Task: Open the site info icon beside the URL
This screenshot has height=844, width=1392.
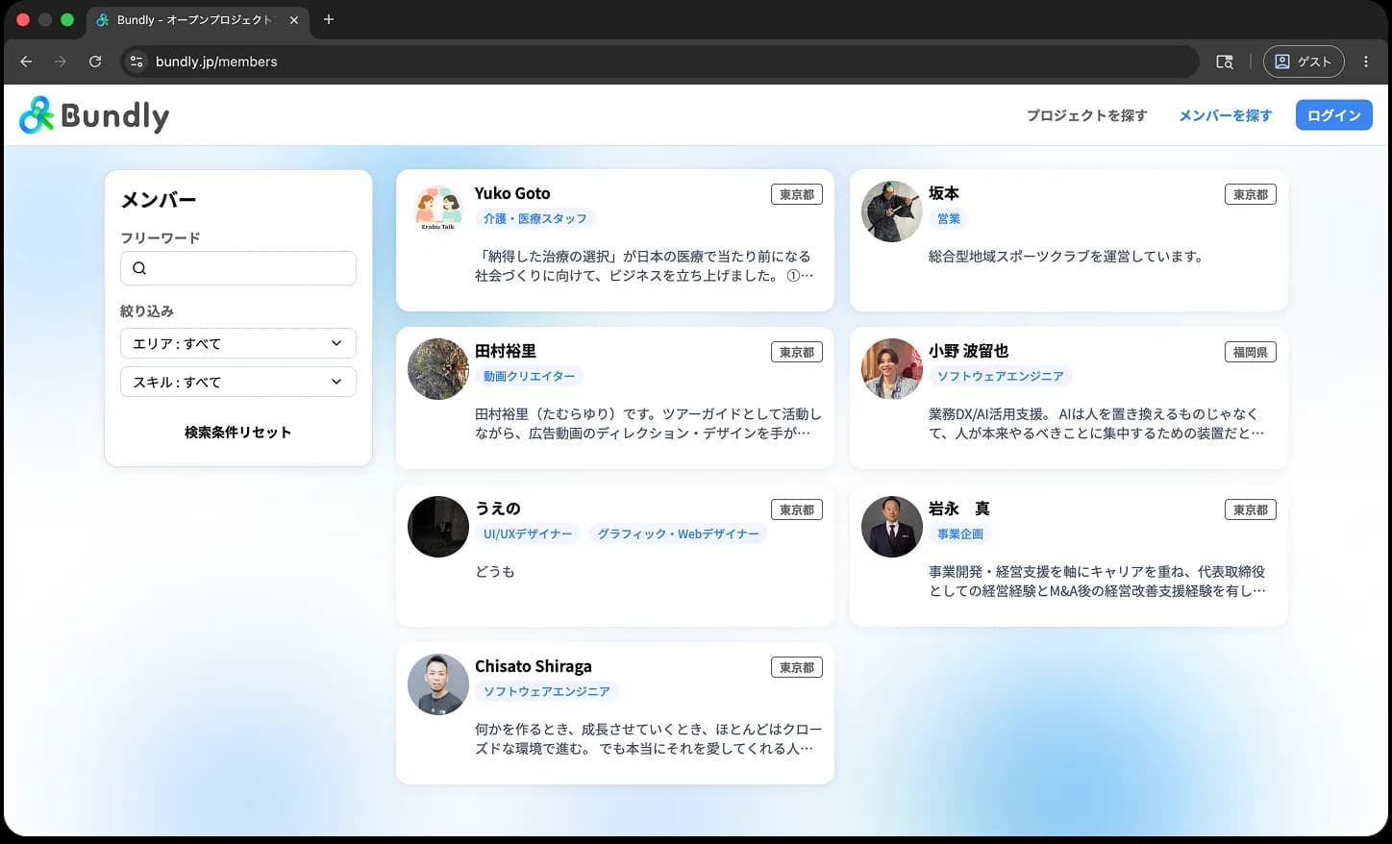Action: pyautogui.click(x=137, y=62)
